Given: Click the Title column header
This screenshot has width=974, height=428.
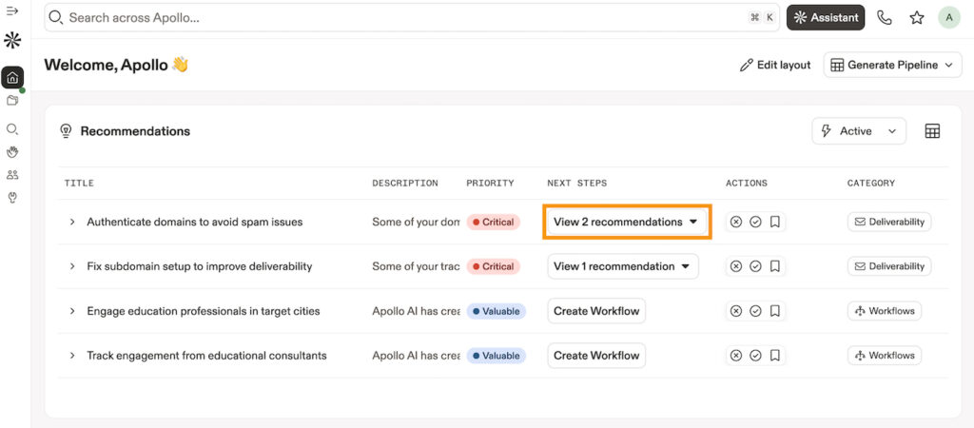Looking at the screenshot, I should [79, 184].
